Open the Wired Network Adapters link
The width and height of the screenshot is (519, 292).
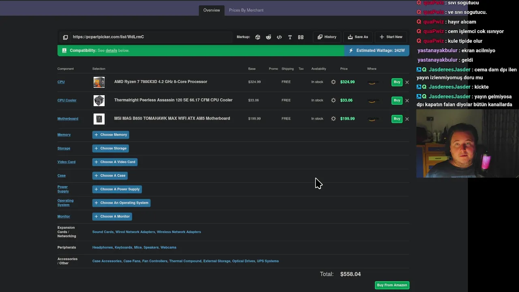point(135,232)
